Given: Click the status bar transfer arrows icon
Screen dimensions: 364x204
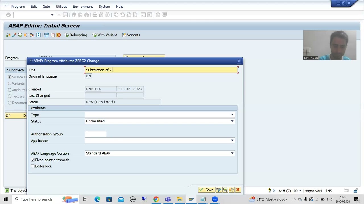Looking at the screenshot, I should (346, 191).
